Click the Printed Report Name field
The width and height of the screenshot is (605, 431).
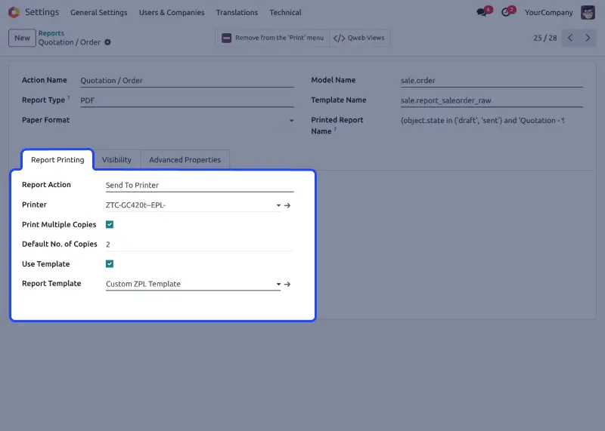492,121
